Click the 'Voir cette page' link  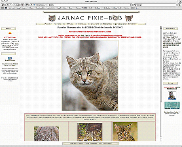coord(11,45)
